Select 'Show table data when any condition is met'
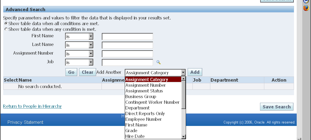This screenshot has height=140, width=311. point(6,29)
